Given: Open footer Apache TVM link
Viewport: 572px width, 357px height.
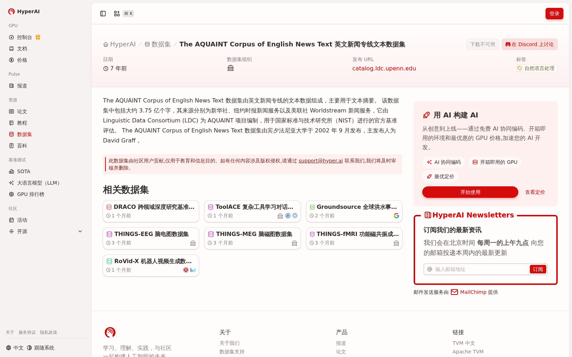Looking at the screenshot, I should coord(468,352).
